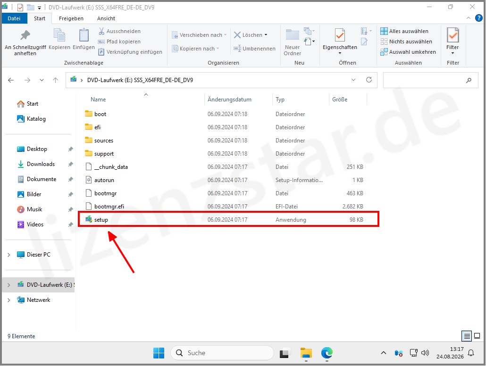The image size is (486, 366).
Task: Switch to details view icon
Action: (x=467, y=336)
